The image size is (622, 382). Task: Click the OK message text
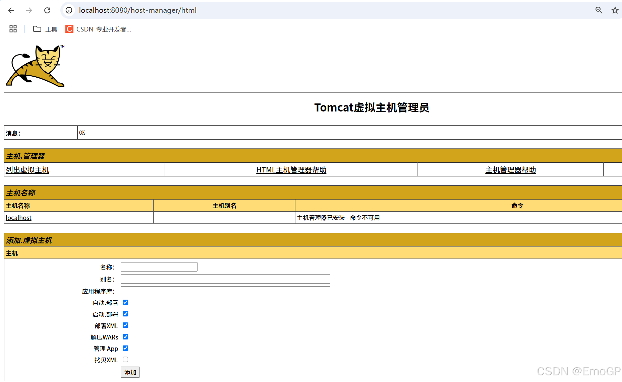[82, 133]
